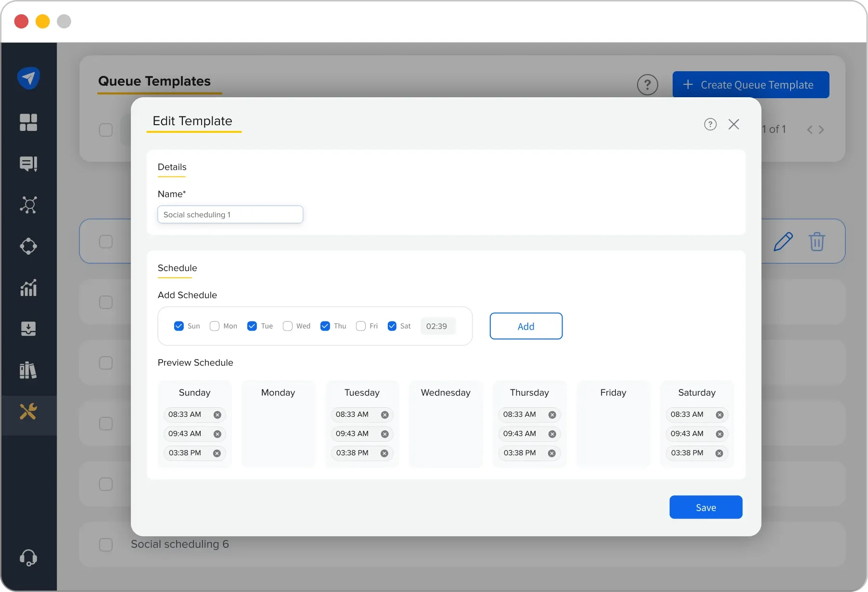Click the network connections sidebar icon

(x=28, y=205)
